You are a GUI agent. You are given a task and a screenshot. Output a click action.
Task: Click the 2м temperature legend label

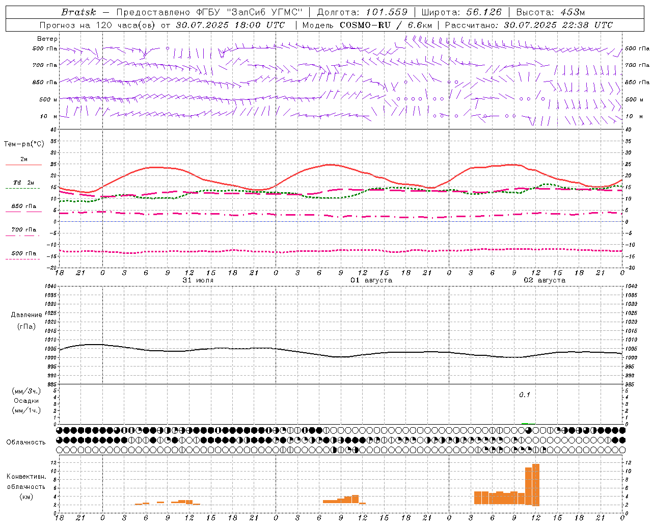tap(24, 160)
